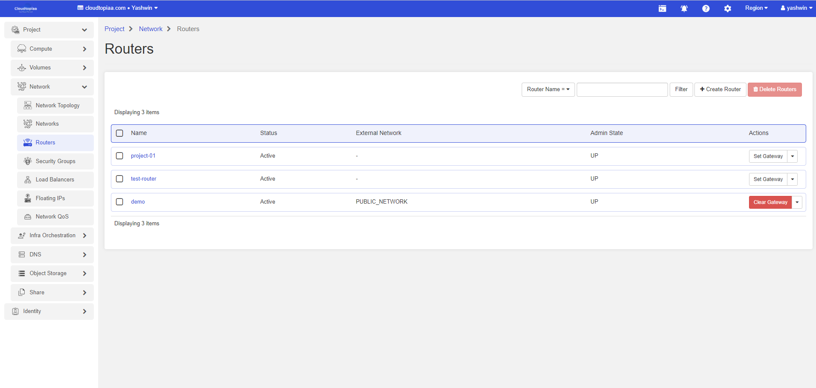Open the test-router link

(x=143, y=179)
